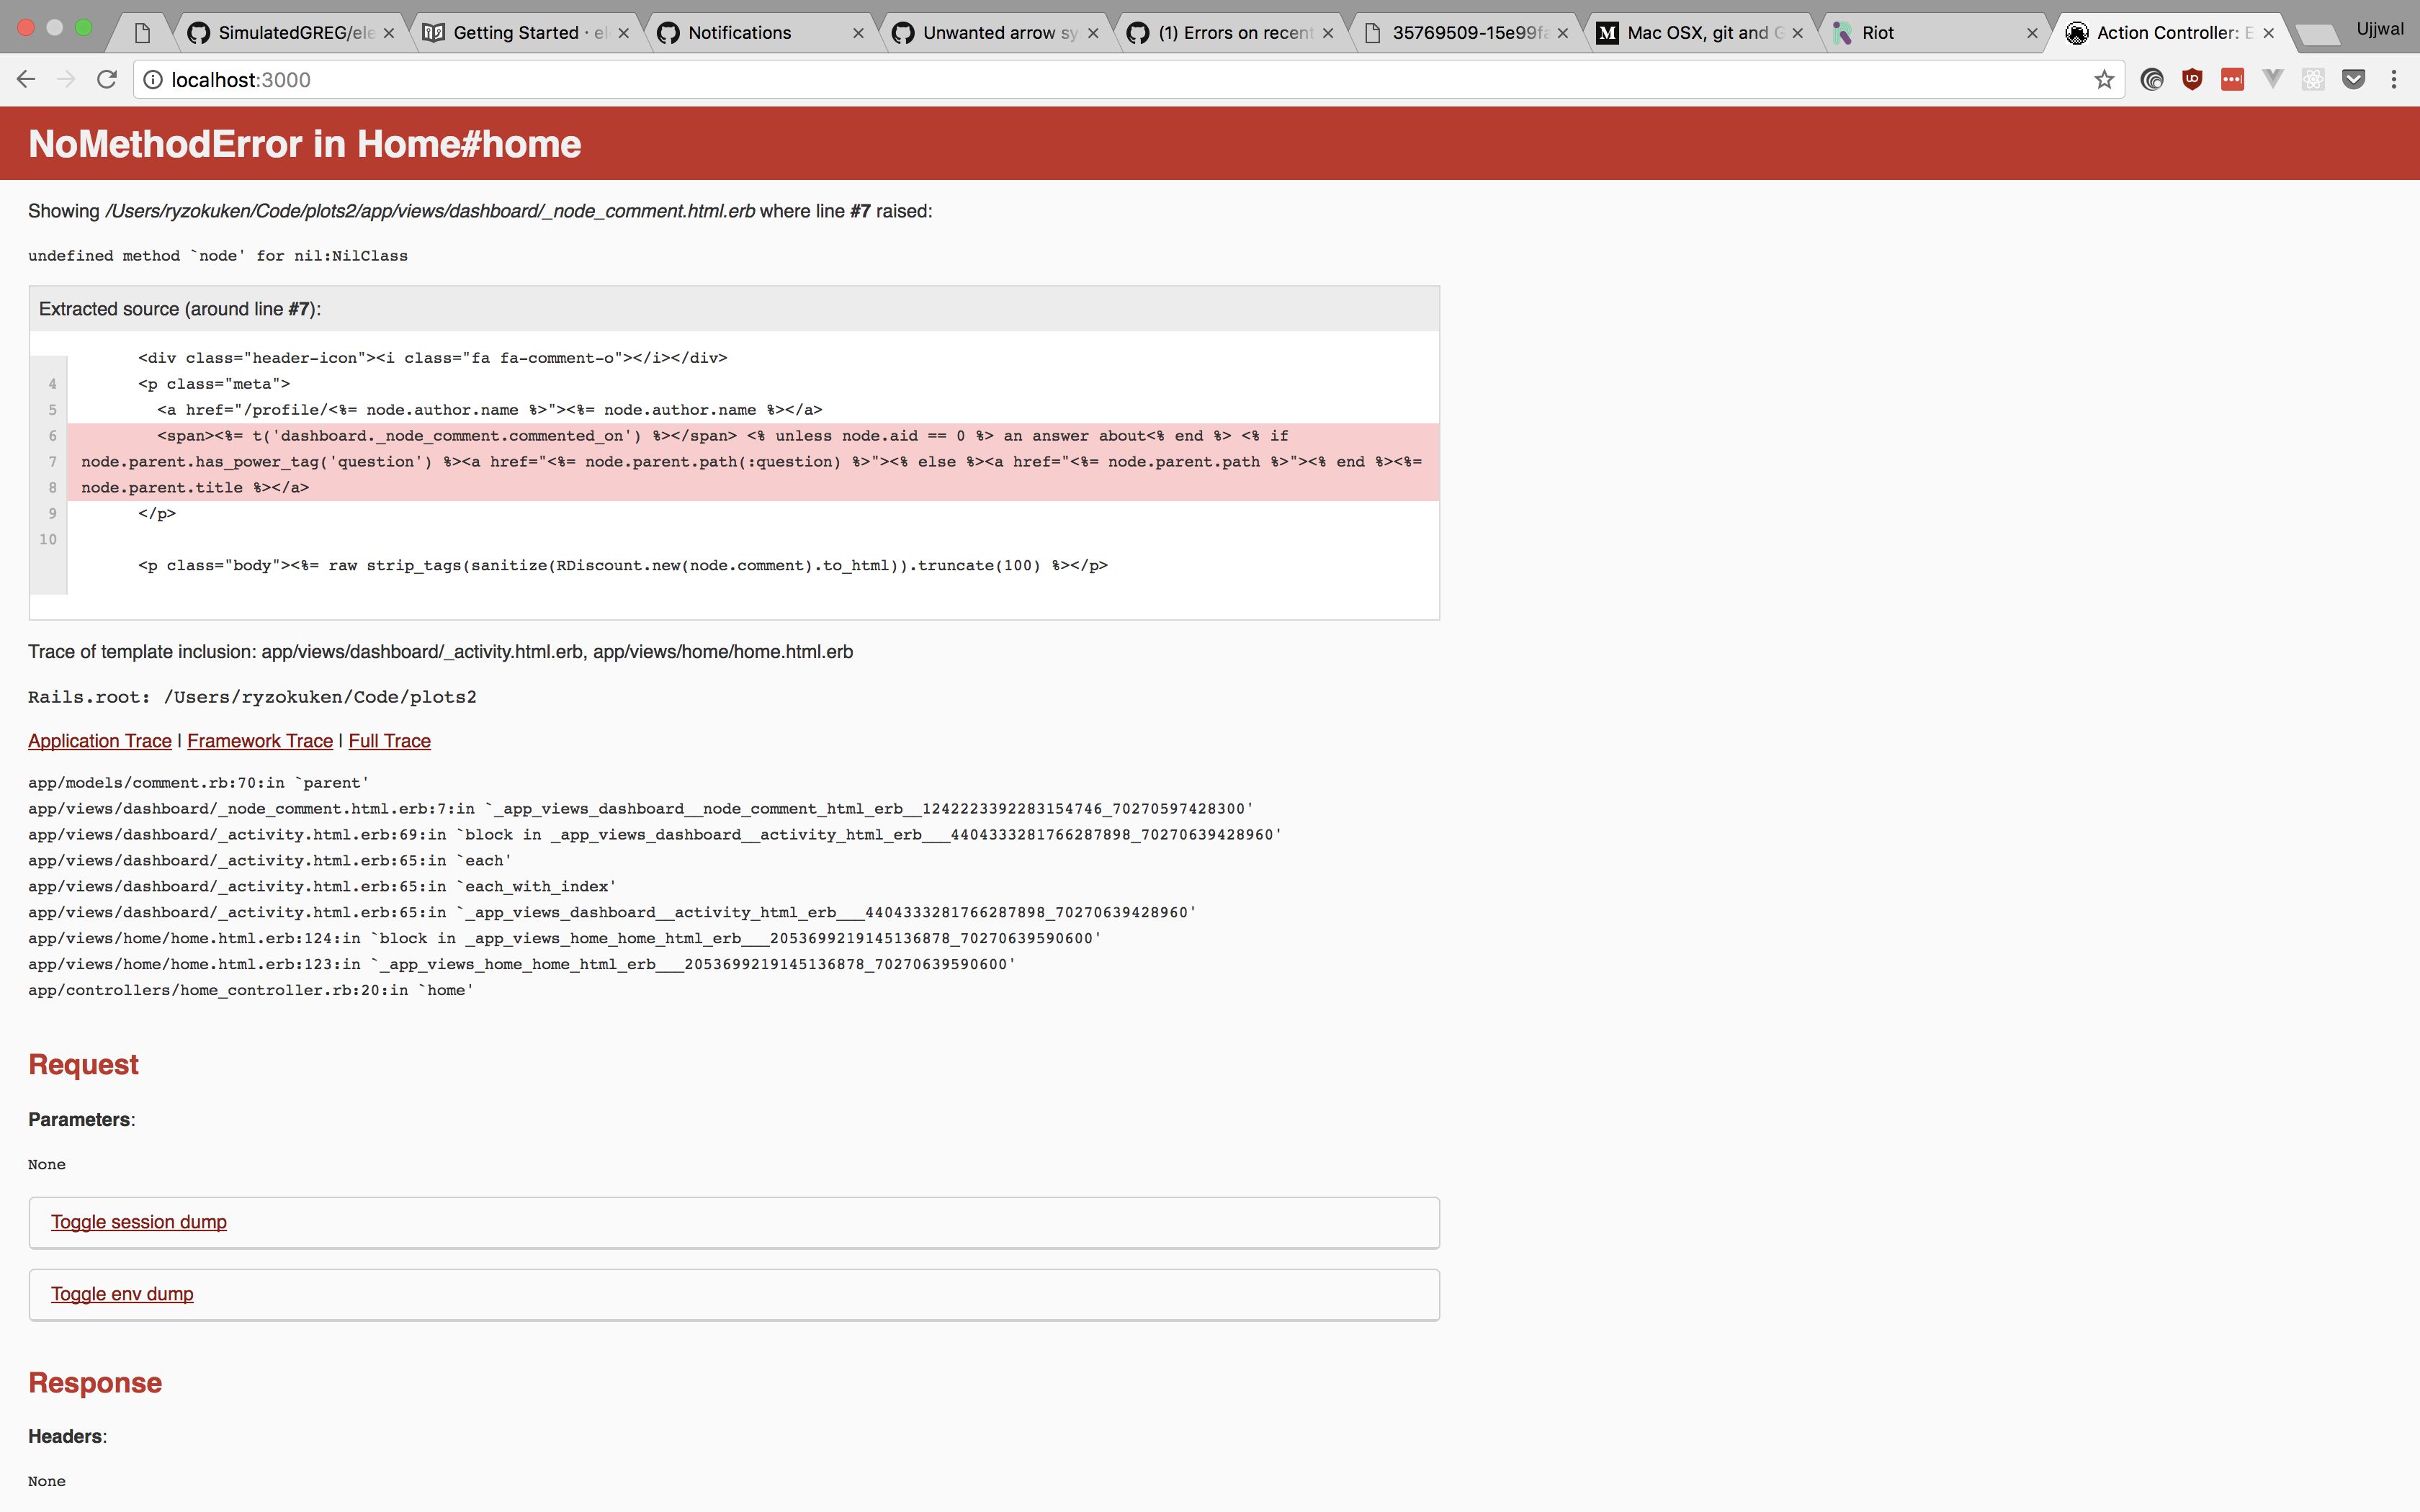
Task: Reload the current page
Action: tap(106, 79)
